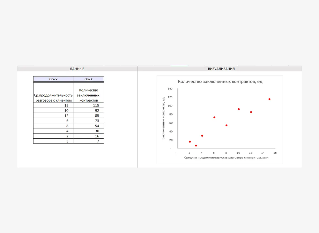Click the highest red data point on chart
This screenshot has height=233, width=319.
click(269, 99)
